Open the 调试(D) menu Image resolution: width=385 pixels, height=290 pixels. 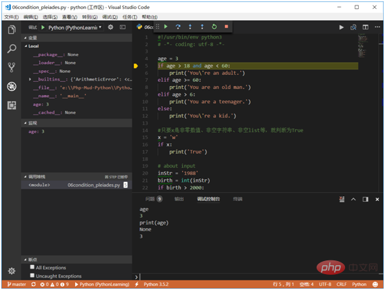pos(110,17)
